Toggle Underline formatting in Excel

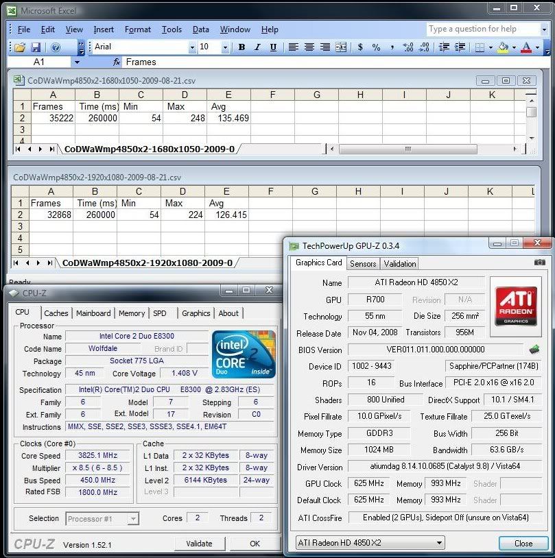click(x=273, y=47)
